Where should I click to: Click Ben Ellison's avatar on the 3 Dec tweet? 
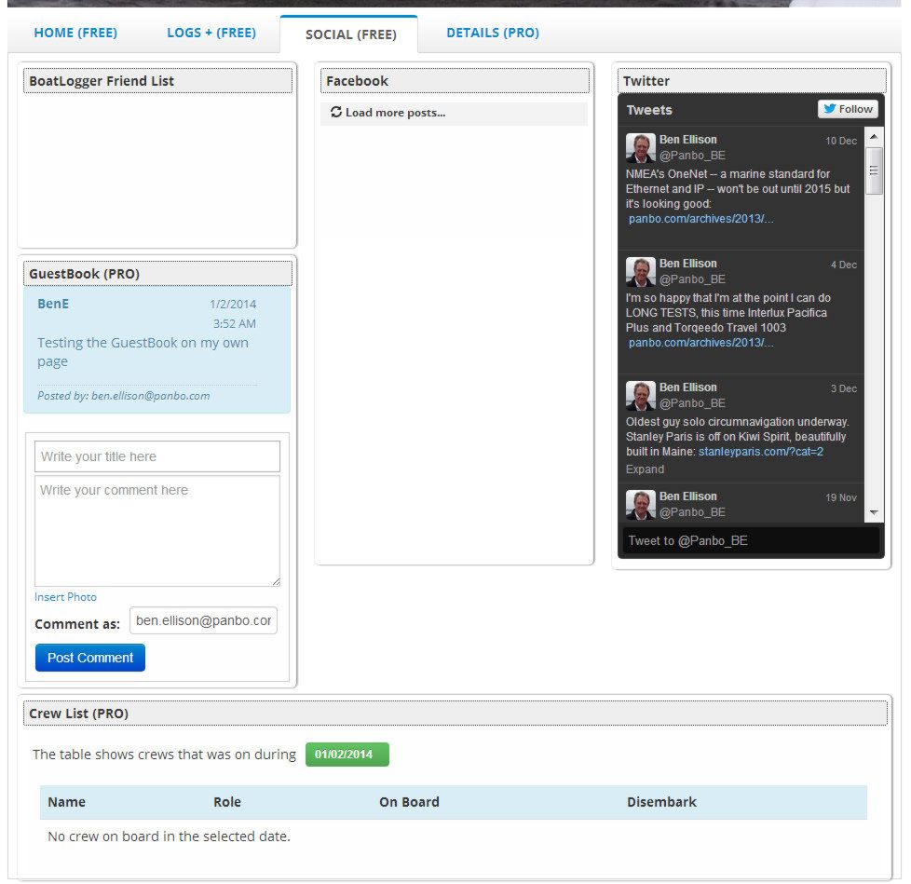pos(640,396)
